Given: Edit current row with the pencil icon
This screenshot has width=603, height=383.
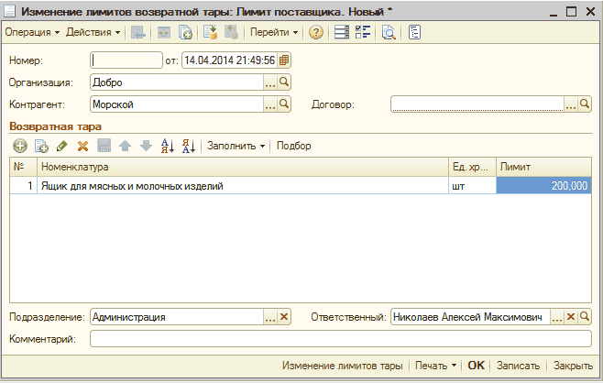Looking at the screenshot, I should [x=62, y=146].
